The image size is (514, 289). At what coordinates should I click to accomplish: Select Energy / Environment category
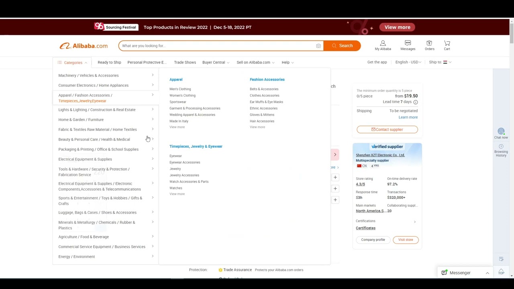pos(106,256)
